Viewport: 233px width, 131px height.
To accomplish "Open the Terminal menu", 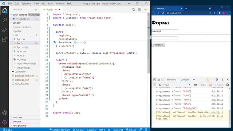I will click(x=60, y=3).
